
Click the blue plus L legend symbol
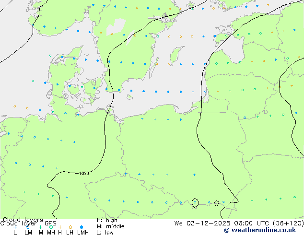tap(15, 227)
